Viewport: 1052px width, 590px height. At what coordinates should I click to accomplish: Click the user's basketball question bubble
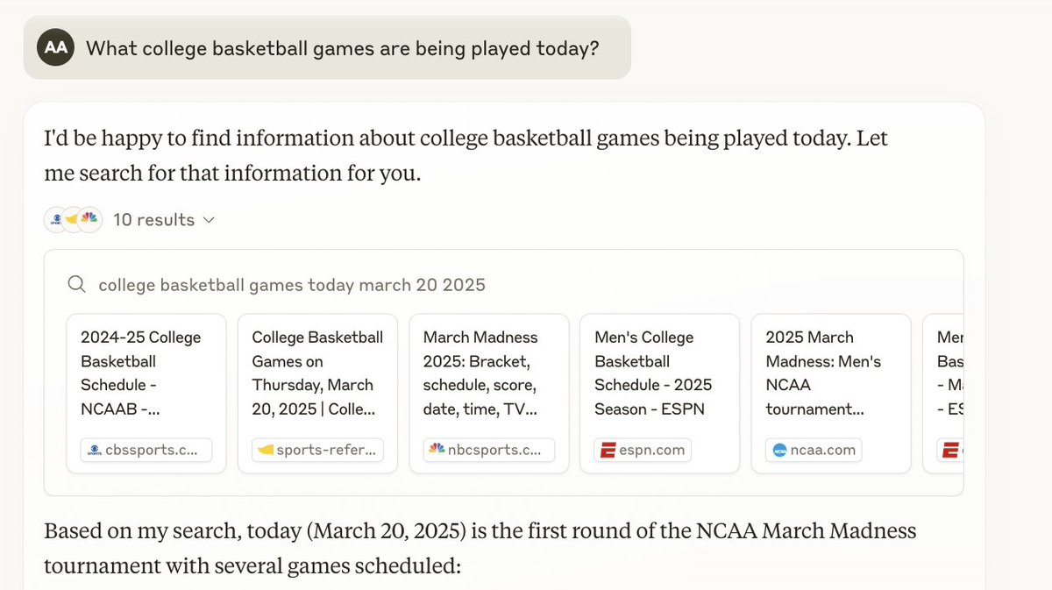[x=342, y=47]
